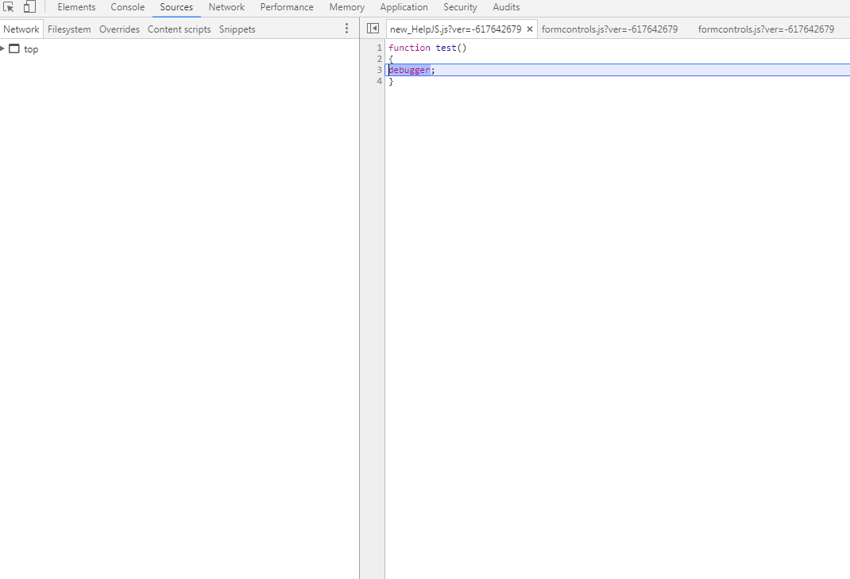Activate the inspect element picker icon
This screenshot has width=850, height=579.
(x=8, y=7)
